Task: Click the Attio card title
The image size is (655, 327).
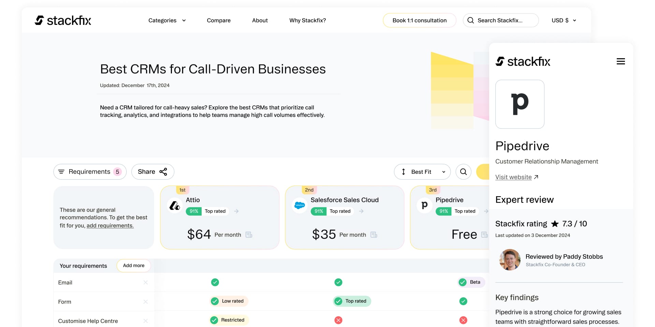Action: pyautogui.click(x=193, y=200)
